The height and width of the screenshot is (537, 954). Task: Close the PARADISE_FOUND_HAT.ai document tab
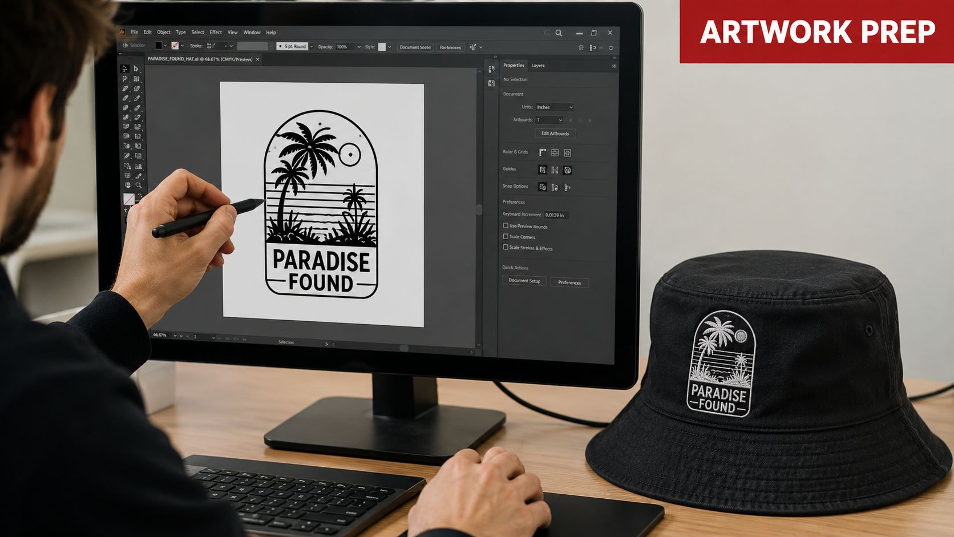point(257,59)
